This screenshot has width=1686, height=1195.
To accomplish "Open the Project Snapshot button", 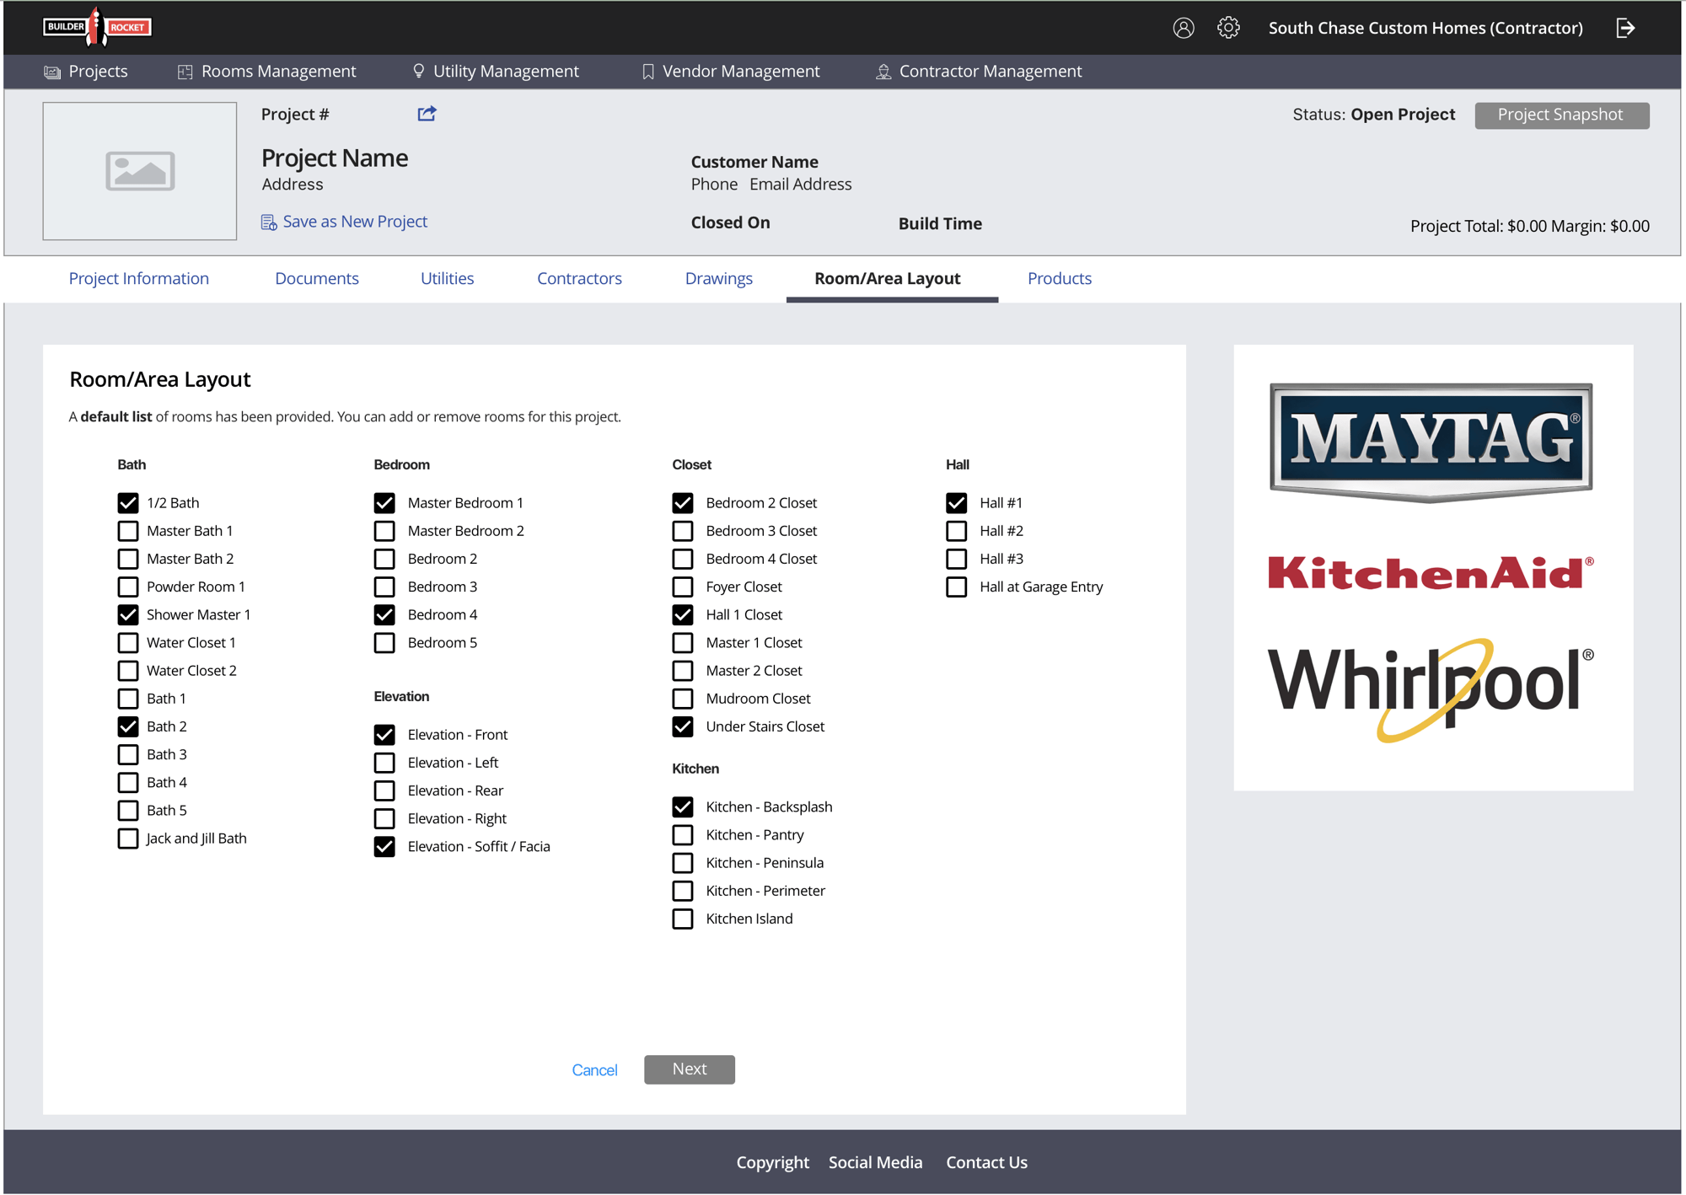I will [x=1561, y=115].
